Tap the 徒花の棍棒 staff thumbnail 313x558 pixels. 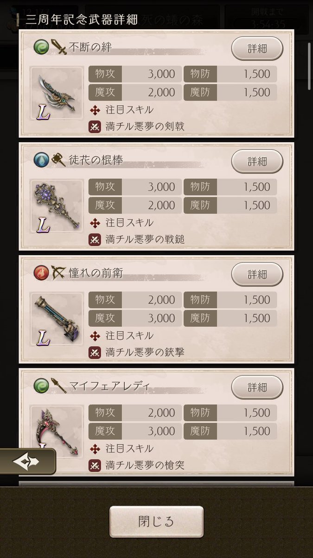click(x=57, y=206)
